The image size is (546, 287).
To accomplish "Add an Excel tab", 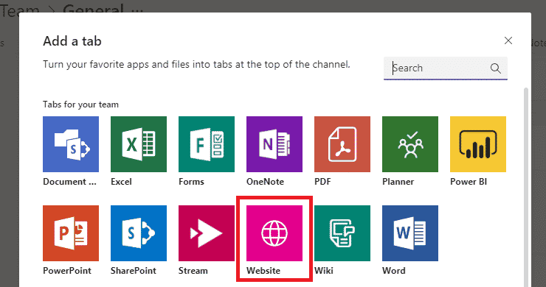I will pos(139,144).
